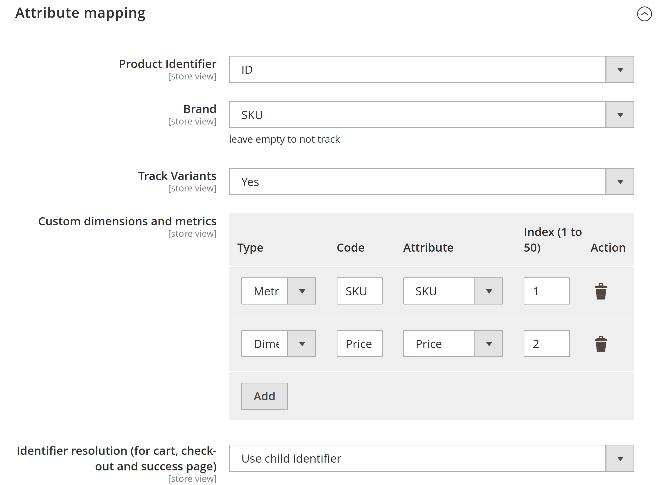
Task: Click the Custom dimensions and metrics label
Action: coord(127,221)
